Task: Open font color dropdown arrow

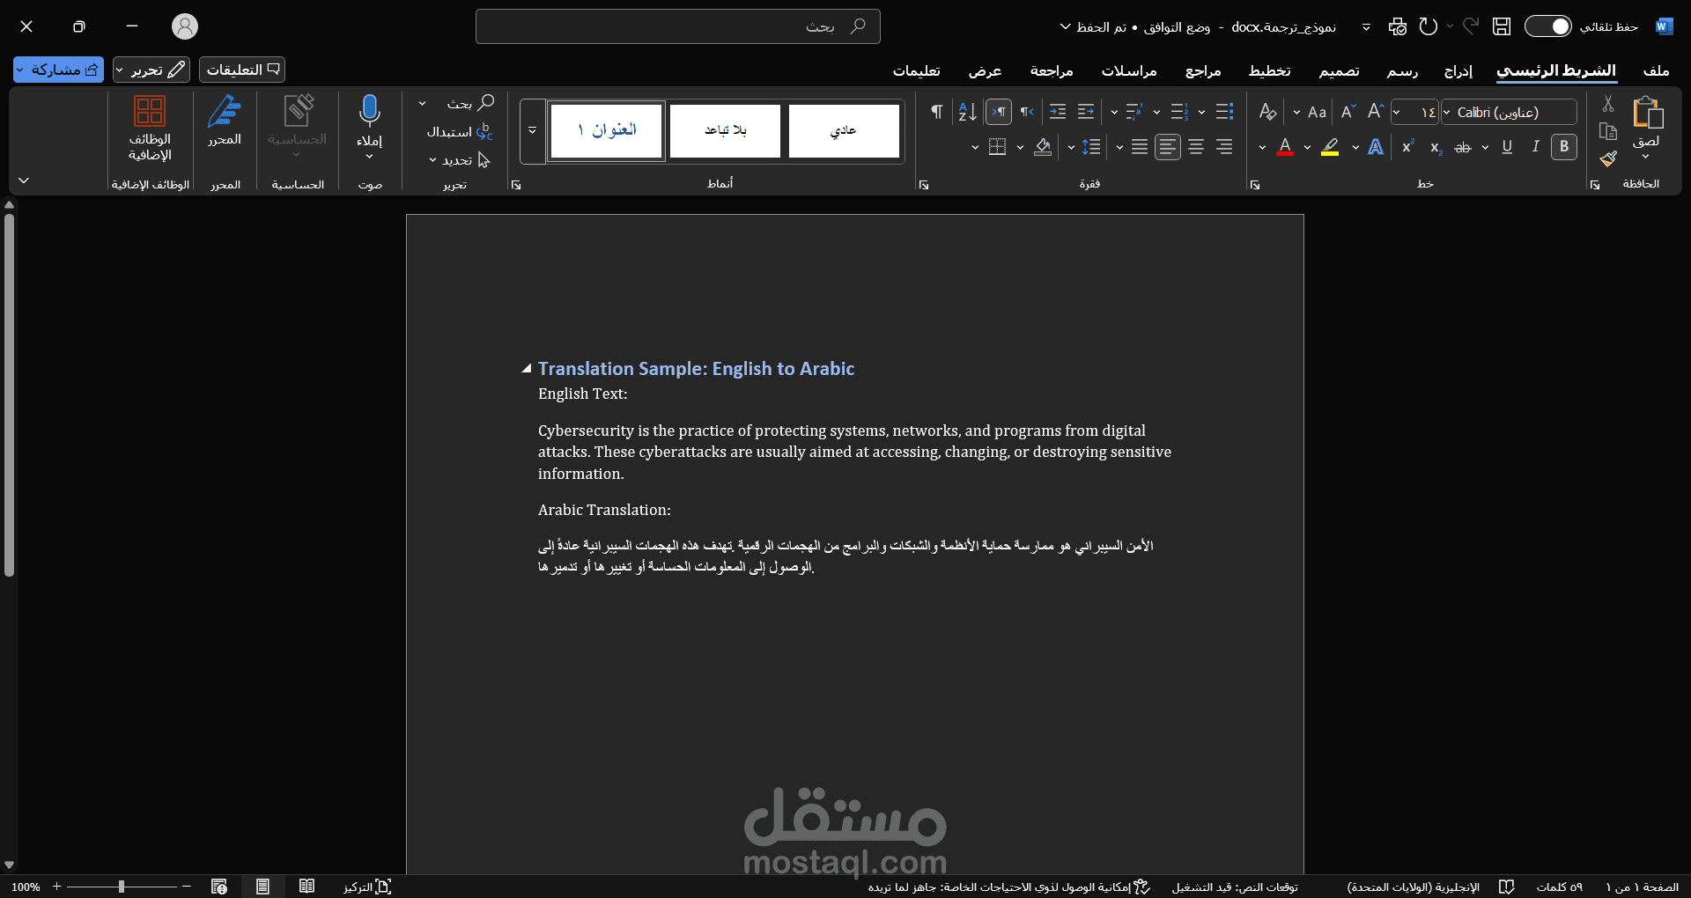Action: pyautogui.click(x=1262, y=147)
